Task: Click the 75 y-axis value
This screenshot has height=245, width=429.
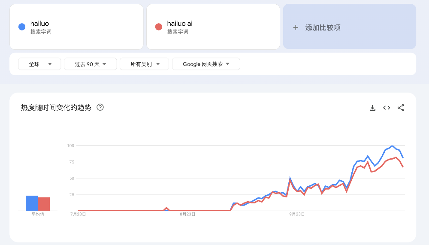Action: pyautogui.click(x=72, y=162)
